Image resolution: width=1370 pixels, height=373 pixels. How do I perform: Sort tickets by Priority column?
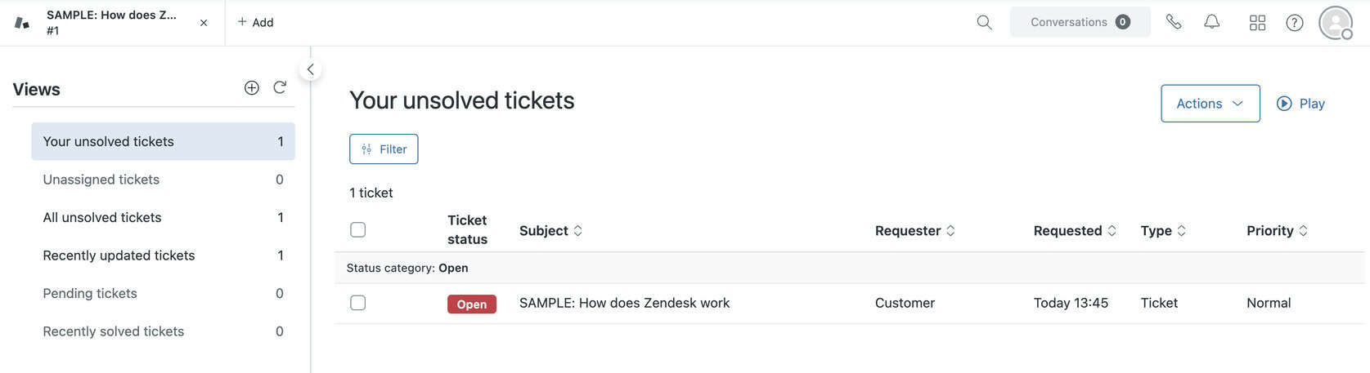tap(1276, 231)
